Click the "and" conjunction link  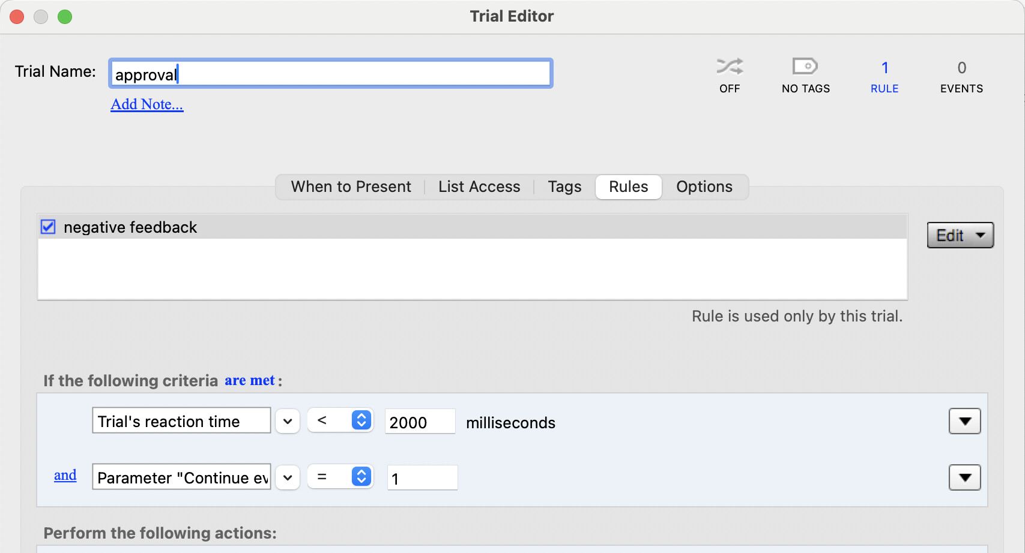point(65,476)
